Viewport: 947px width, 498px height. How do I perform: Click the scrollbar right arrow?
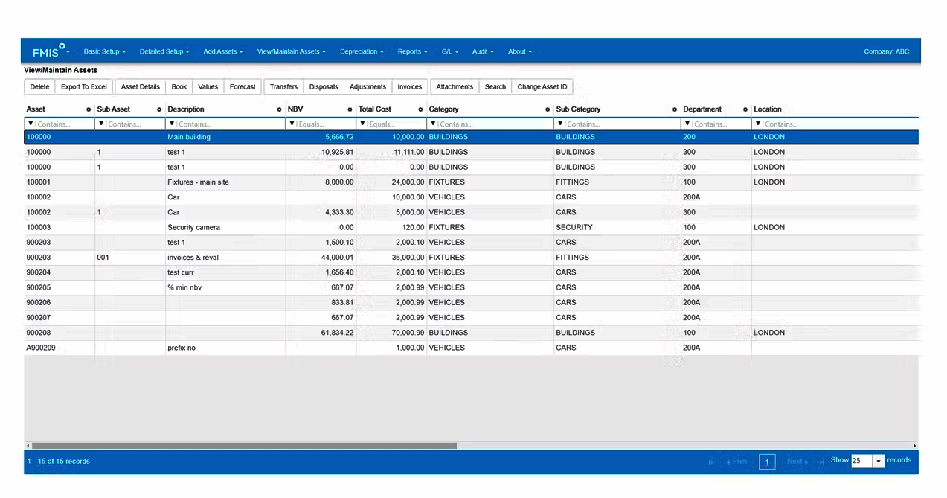pyautogui.click(x=914, y=446)
